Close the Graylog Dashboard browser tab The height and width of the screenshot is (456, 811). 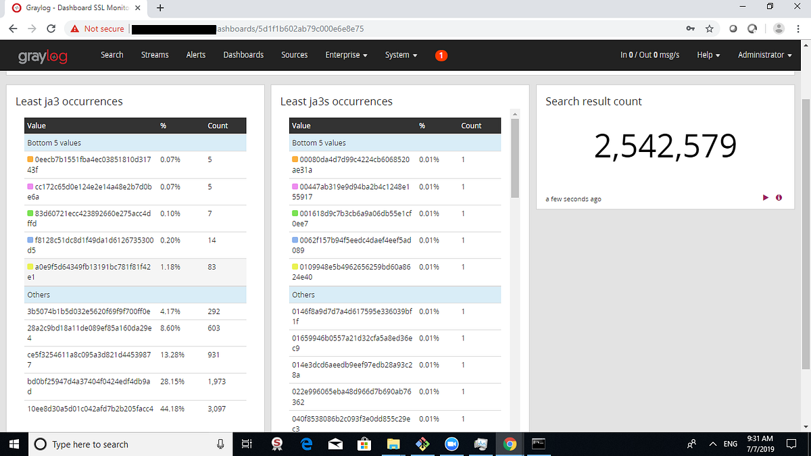[137, 8]
